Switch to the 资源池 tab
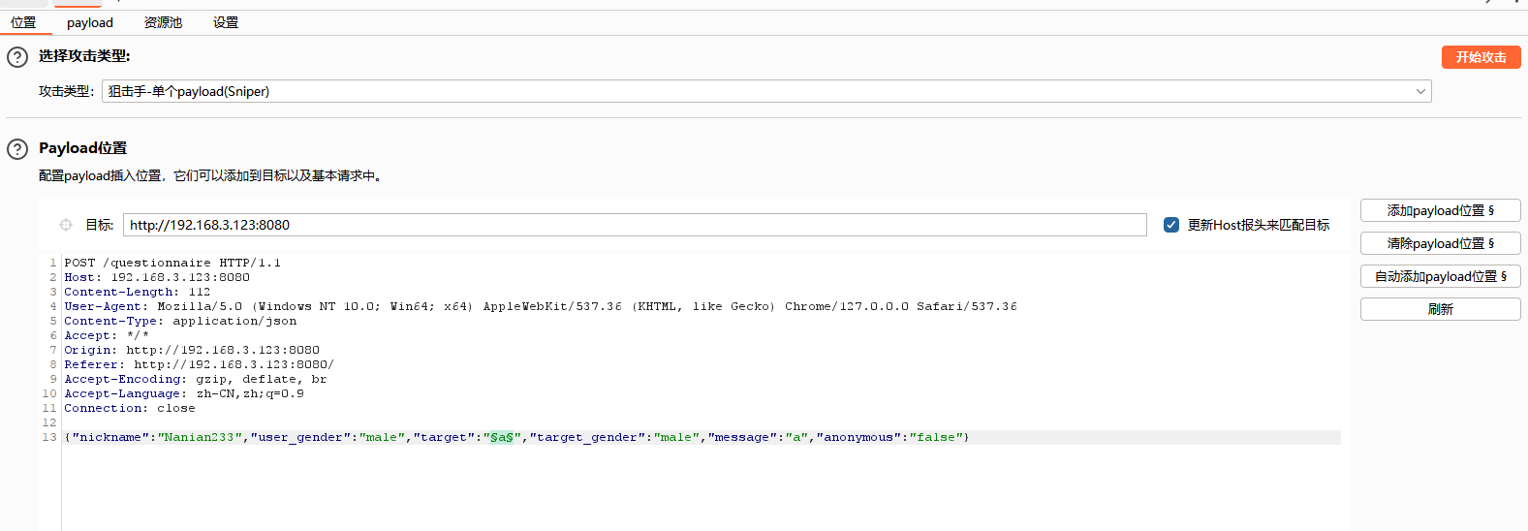This screenshot has width=1528, height=531. [163, 22]
